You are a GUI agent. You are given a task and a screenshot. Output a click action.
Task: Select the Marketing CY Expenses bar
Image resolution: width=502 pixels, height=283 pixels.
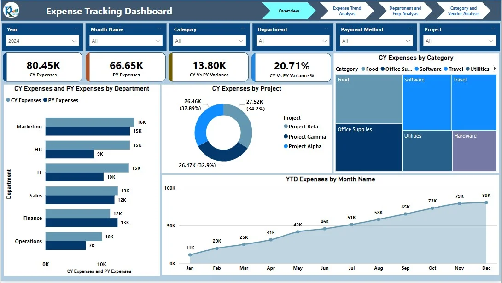[x=90, y=122]
